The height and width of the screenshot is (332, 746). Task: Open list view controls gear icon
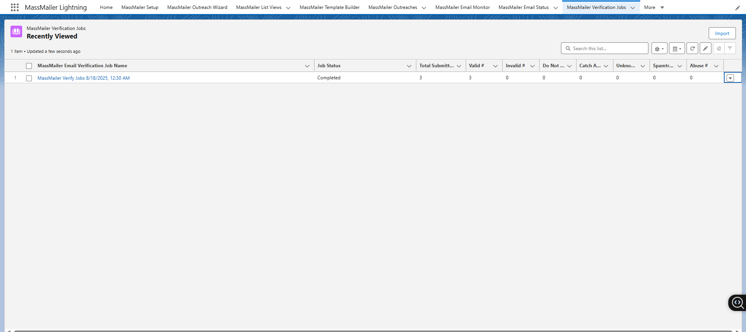pos(659,49)
